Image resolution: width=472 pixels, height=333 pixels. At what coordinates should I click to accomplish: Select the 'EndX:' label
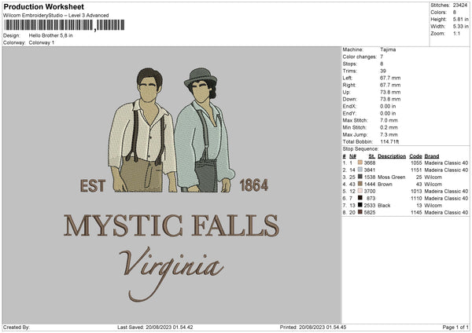point(349,106)
